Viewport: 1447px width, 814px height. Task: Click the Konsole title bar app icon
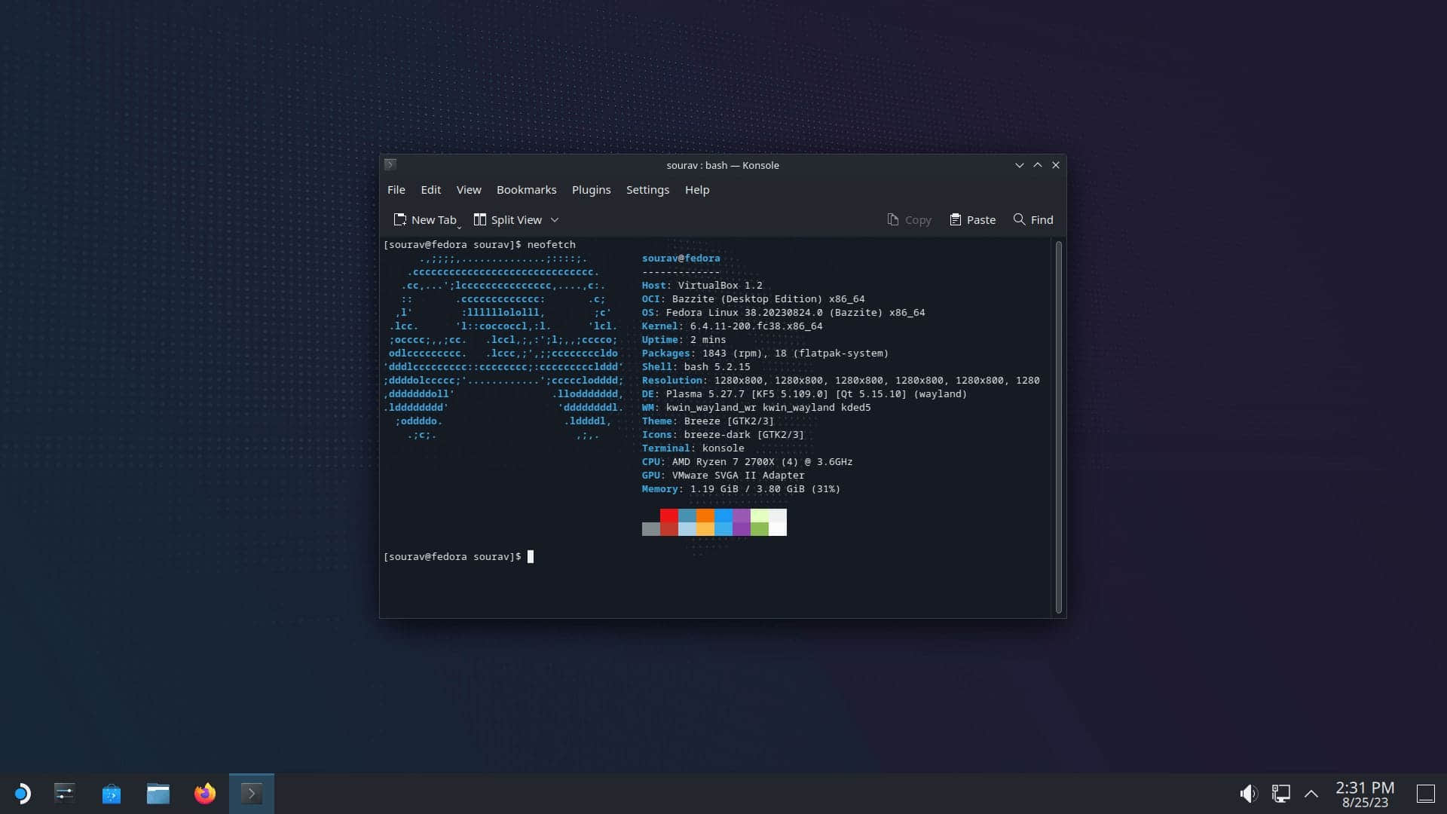coord(390,164)
